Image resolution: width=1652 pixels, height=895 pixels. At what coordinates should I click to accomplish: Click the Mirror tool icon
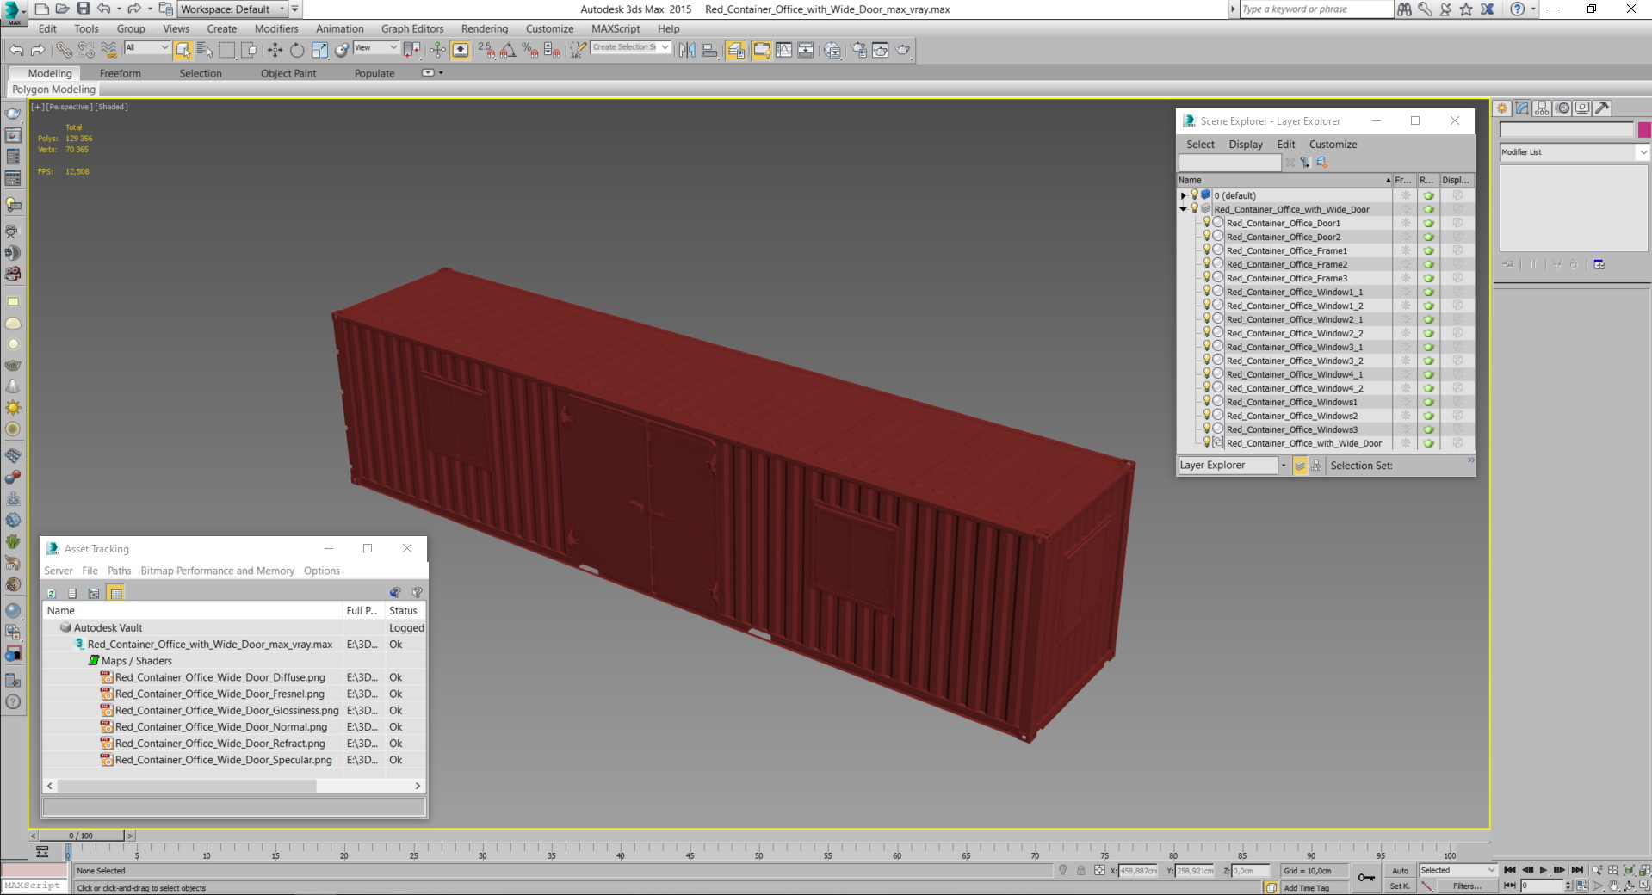click(687, 50)
